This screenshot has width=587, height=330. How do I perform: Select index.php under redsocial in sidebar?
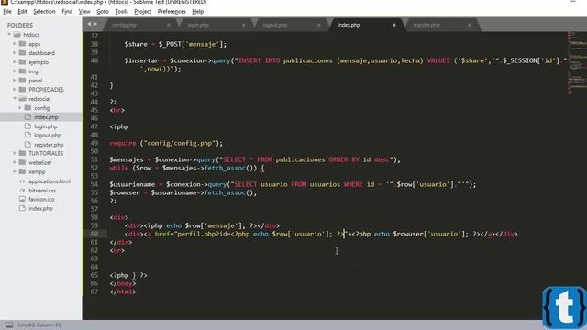pos(46,117)
